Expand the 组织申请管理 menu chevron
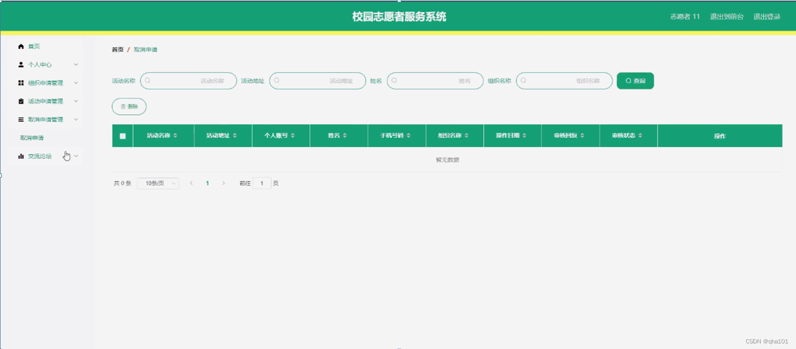This screenshot has height=349, width=796. 76,83
